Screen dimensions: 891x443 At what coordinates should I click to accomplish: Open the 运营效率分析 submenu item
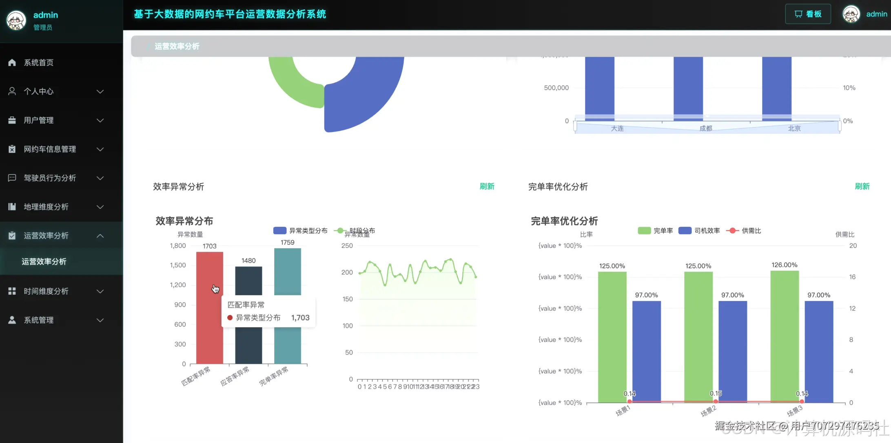coord(44,261)
